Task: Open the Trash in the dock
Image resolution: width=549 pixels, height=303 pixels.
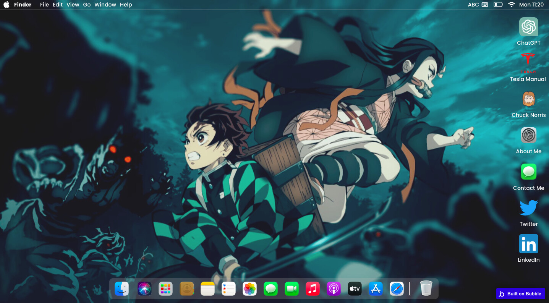Action: point(426,288)
